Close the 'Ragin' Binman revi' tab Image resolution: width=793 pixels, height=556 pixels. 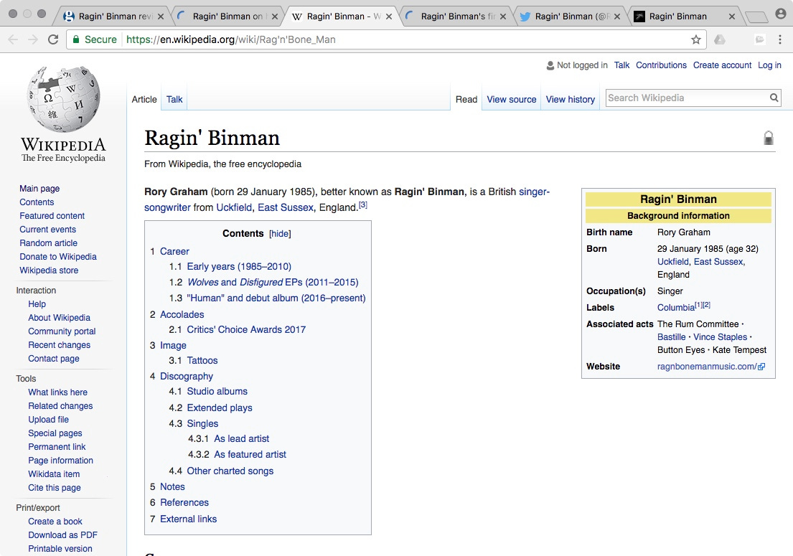pos(160,17)
